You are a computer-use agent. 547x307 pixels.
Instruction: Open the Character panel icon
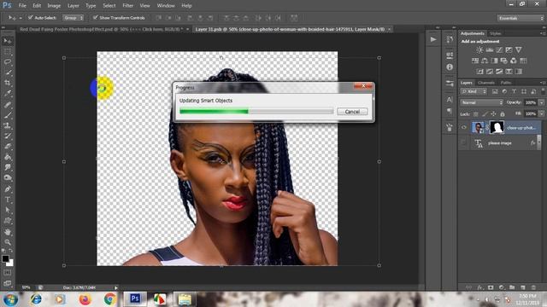(x=450, y=100)
